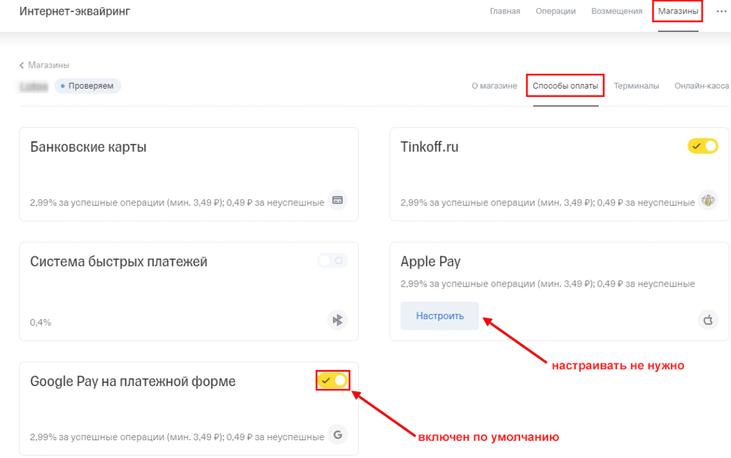
Task: Open the Возмещения section
Action: (x=617, y=11)
